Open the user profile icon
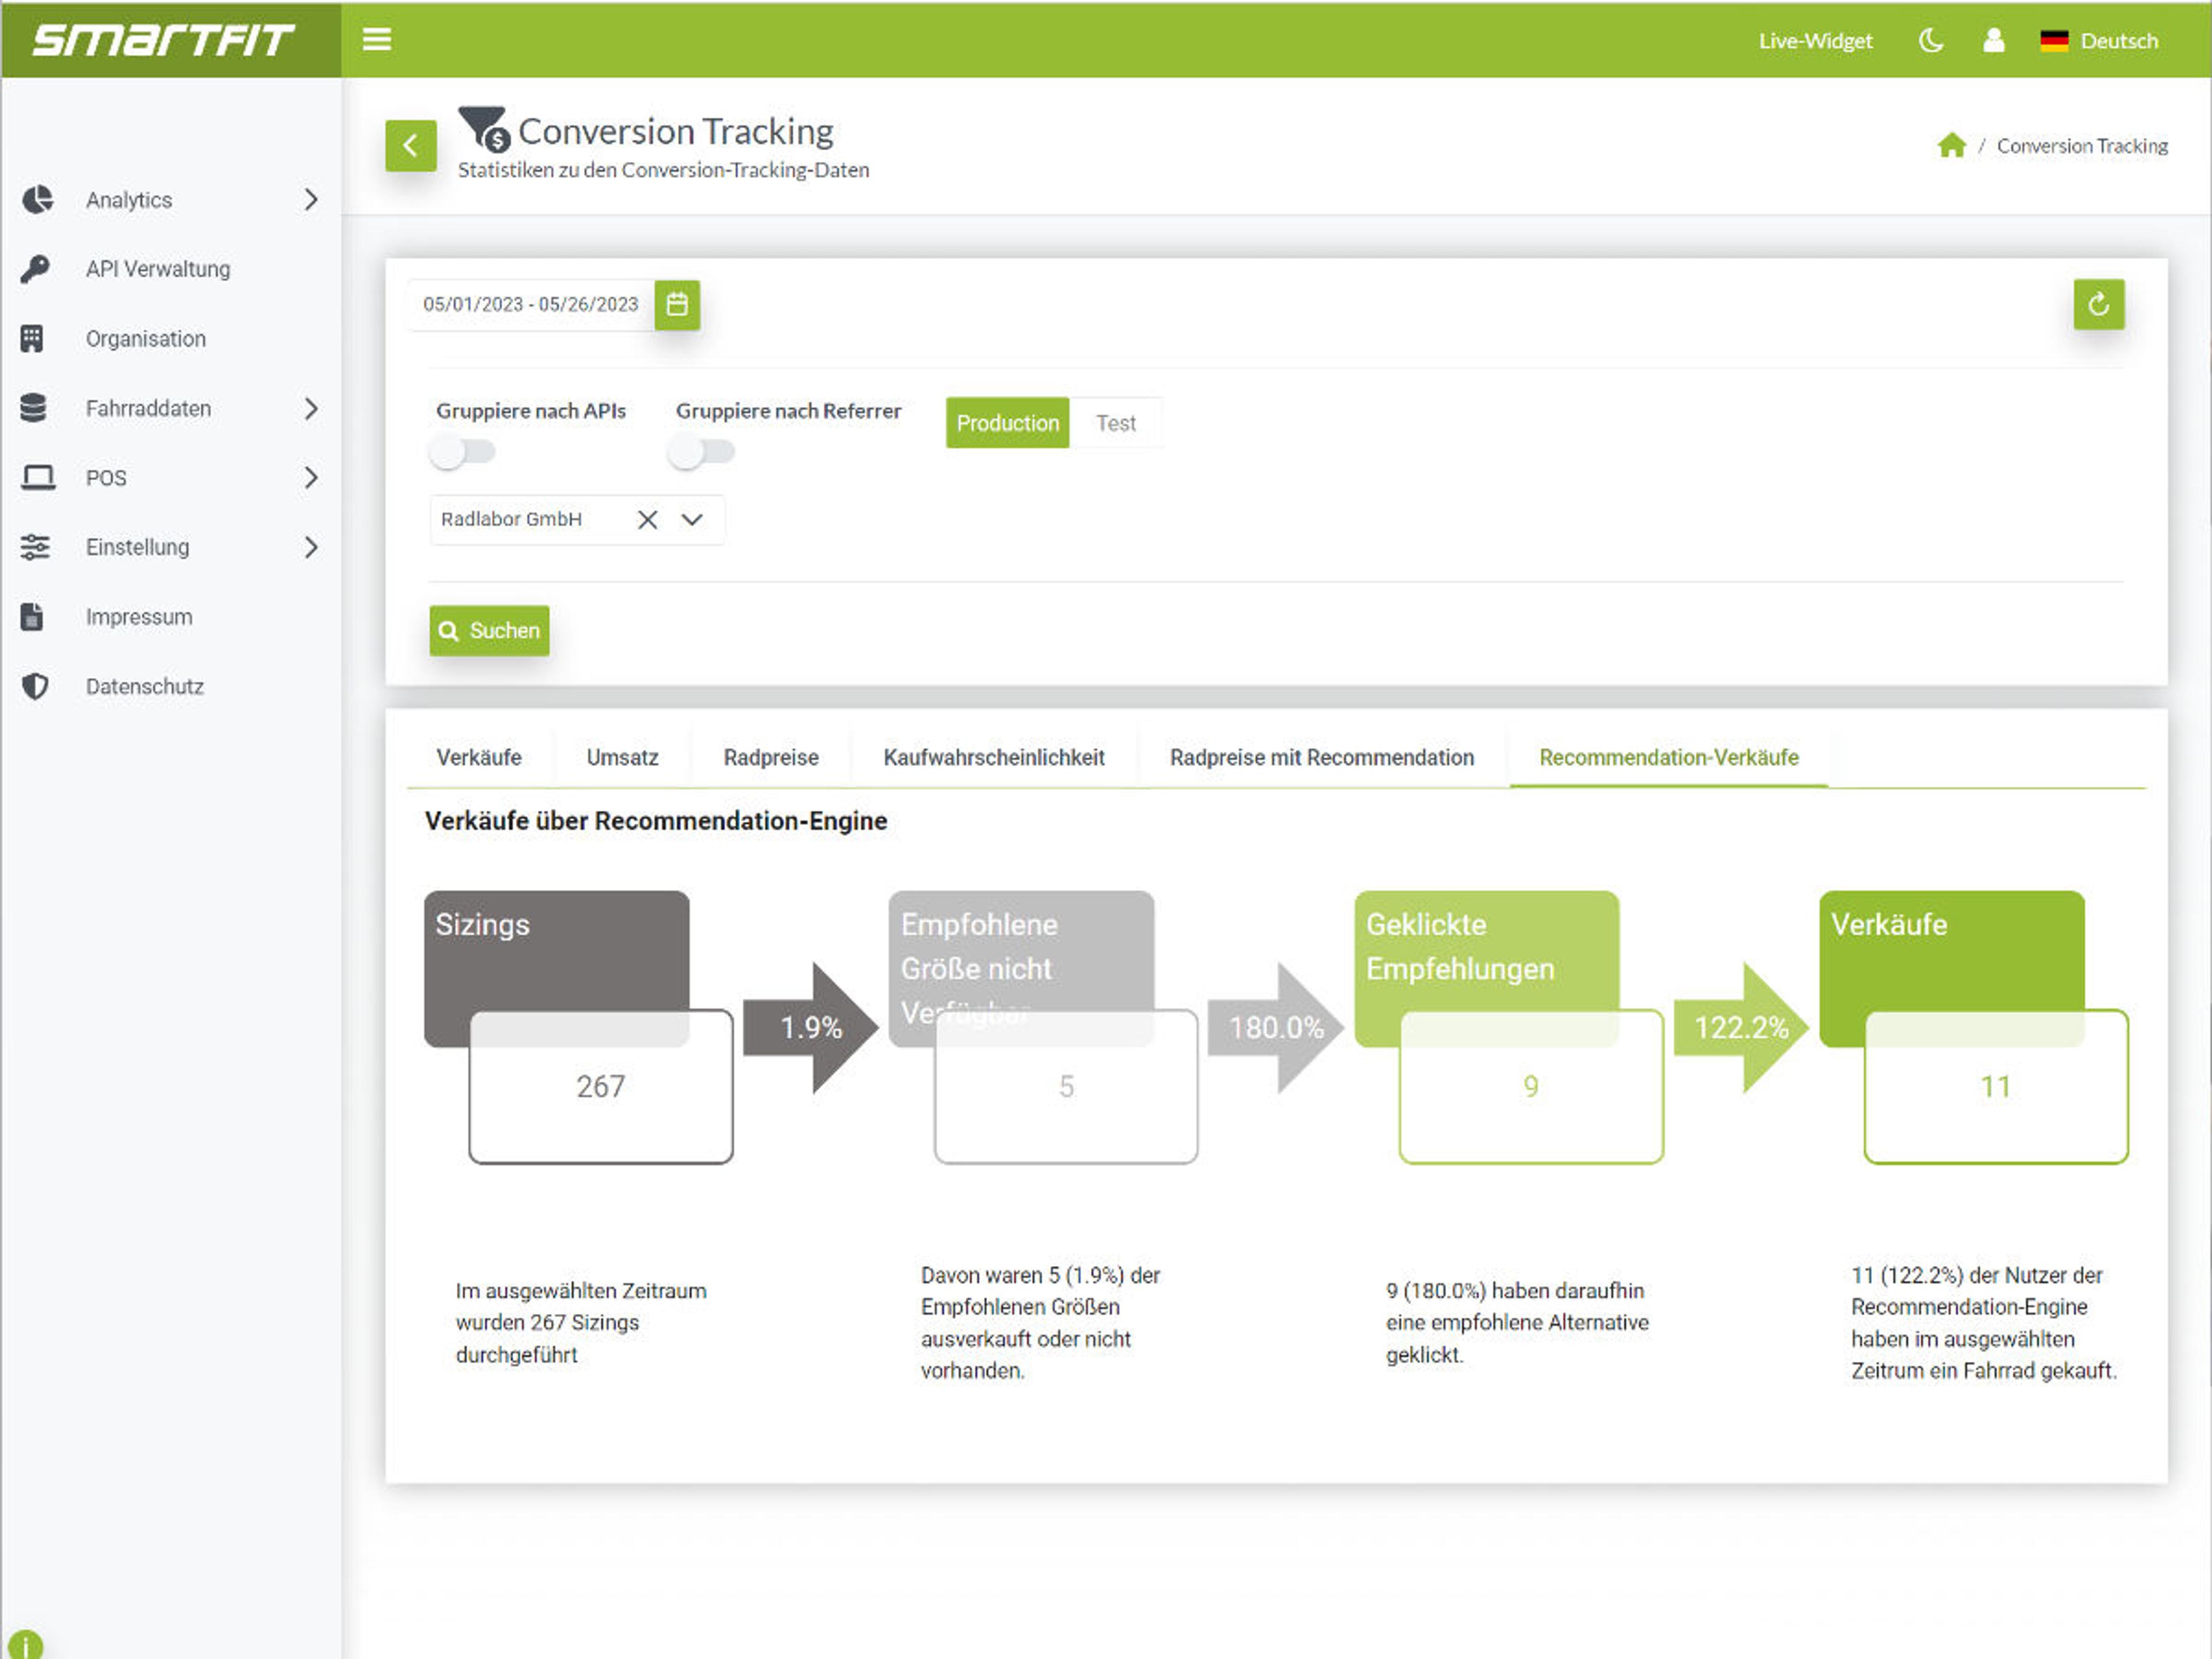This screenshot has height=1659, width=2212. [x=1993, y=41]
